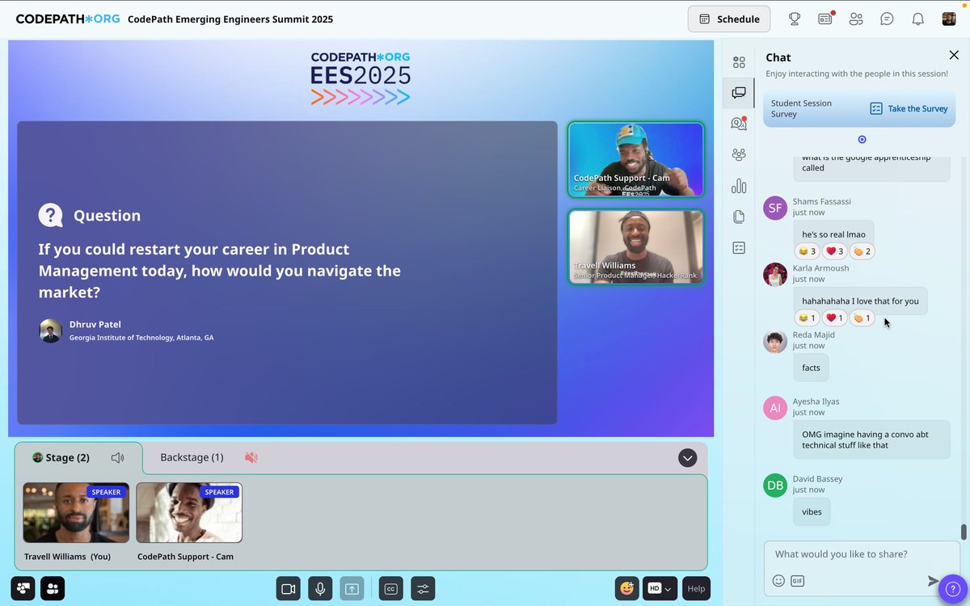Open the Q&A icon in sidebar
The image size is (970, 606).
point(739,124)
